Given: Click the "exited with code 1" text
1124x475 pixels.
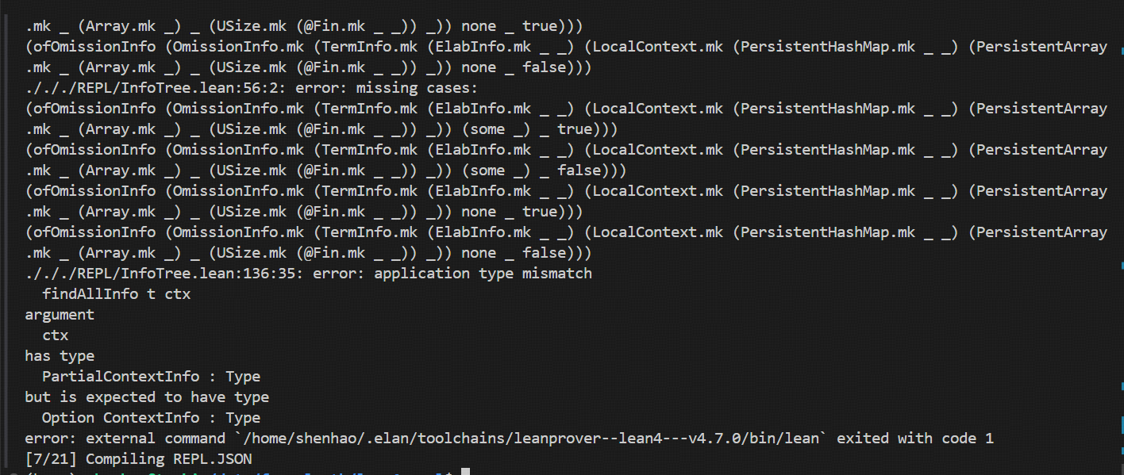Looking at the screenshot, I should (915, 439).
